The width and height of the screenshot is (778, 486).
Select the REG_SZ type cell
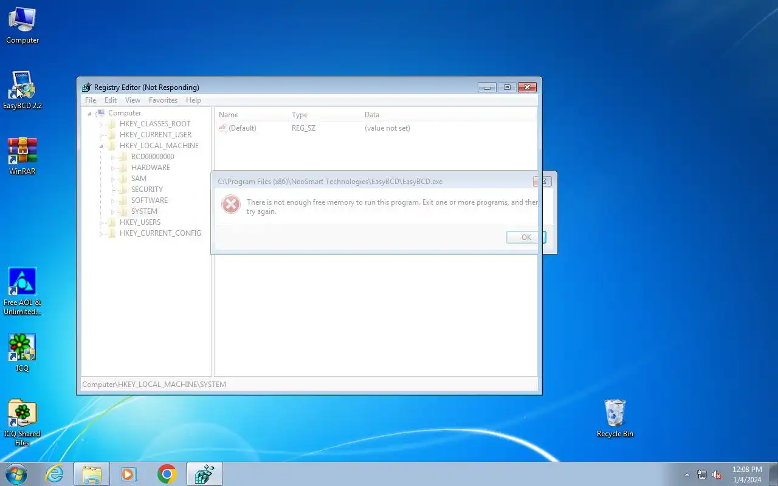(x=303, y=128)
